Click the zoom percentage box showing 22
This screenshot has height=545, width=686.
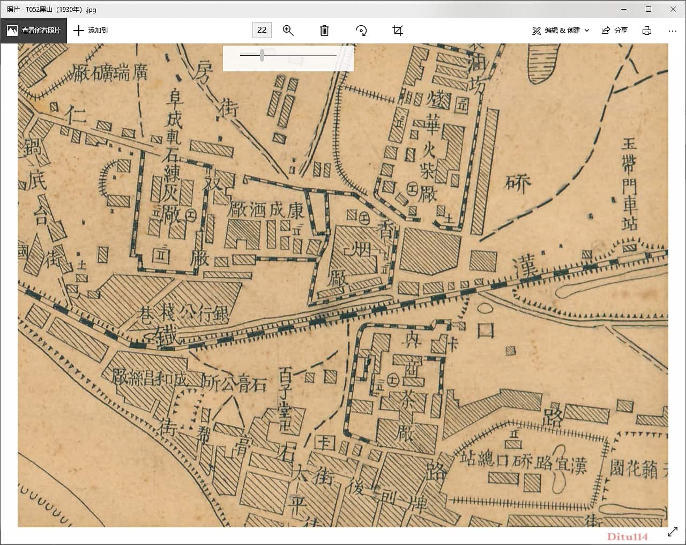(x=262, y=30)
